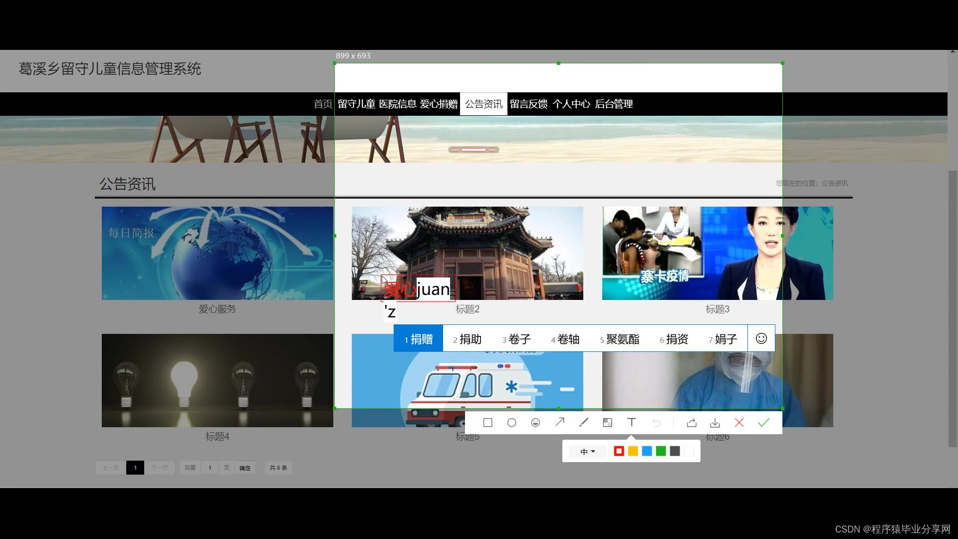The image size is (958, 539).
Task: Pick the pencil brush tool
Action: (583, 423)
